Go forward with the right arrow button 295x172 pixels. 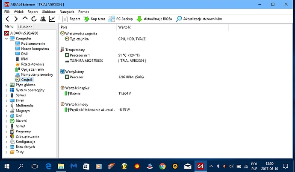[16, 19]
